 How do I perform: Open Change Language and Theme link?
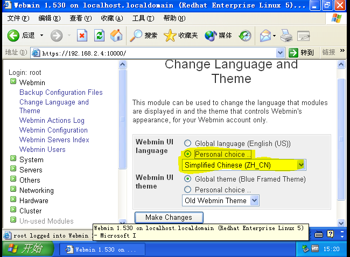pyautogui.click(x=54, y=106)
